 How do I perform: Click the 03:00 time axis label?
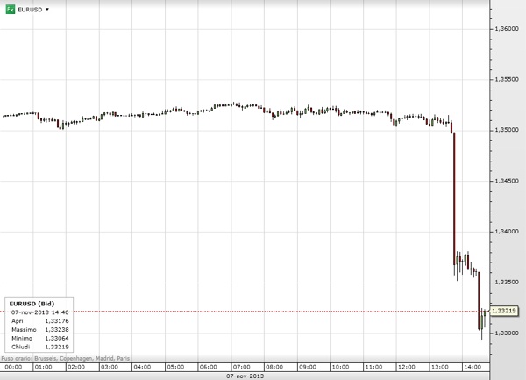(x=110, y=366)
